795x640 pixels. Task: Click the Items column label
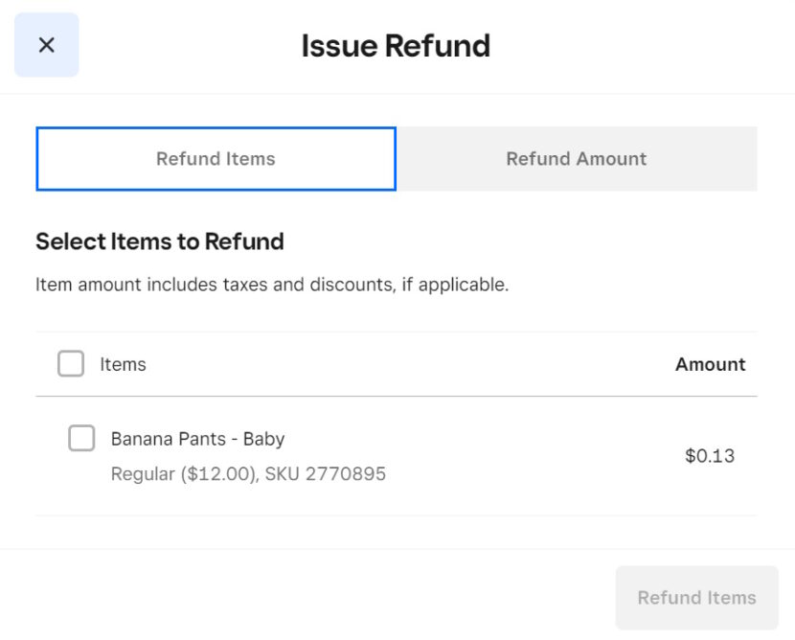123,364
